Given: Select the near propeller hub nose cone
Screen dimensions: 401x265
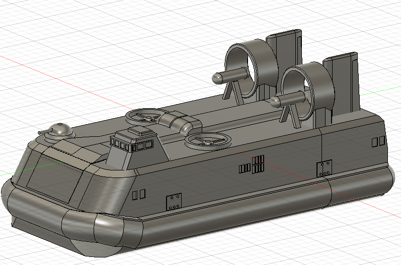Looking at the screenshot, I should pos(275,102).
